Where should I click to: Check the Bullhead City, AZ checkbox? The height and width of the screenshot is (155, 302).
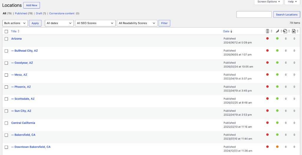coord(6,51)
